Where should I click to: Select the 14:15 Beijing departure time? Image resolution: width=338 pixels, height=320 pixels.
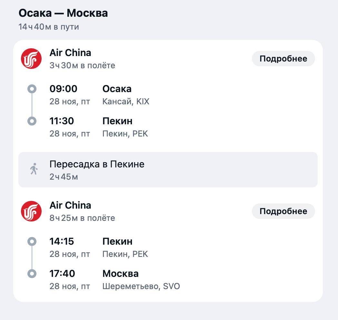[x=62, y=241]
